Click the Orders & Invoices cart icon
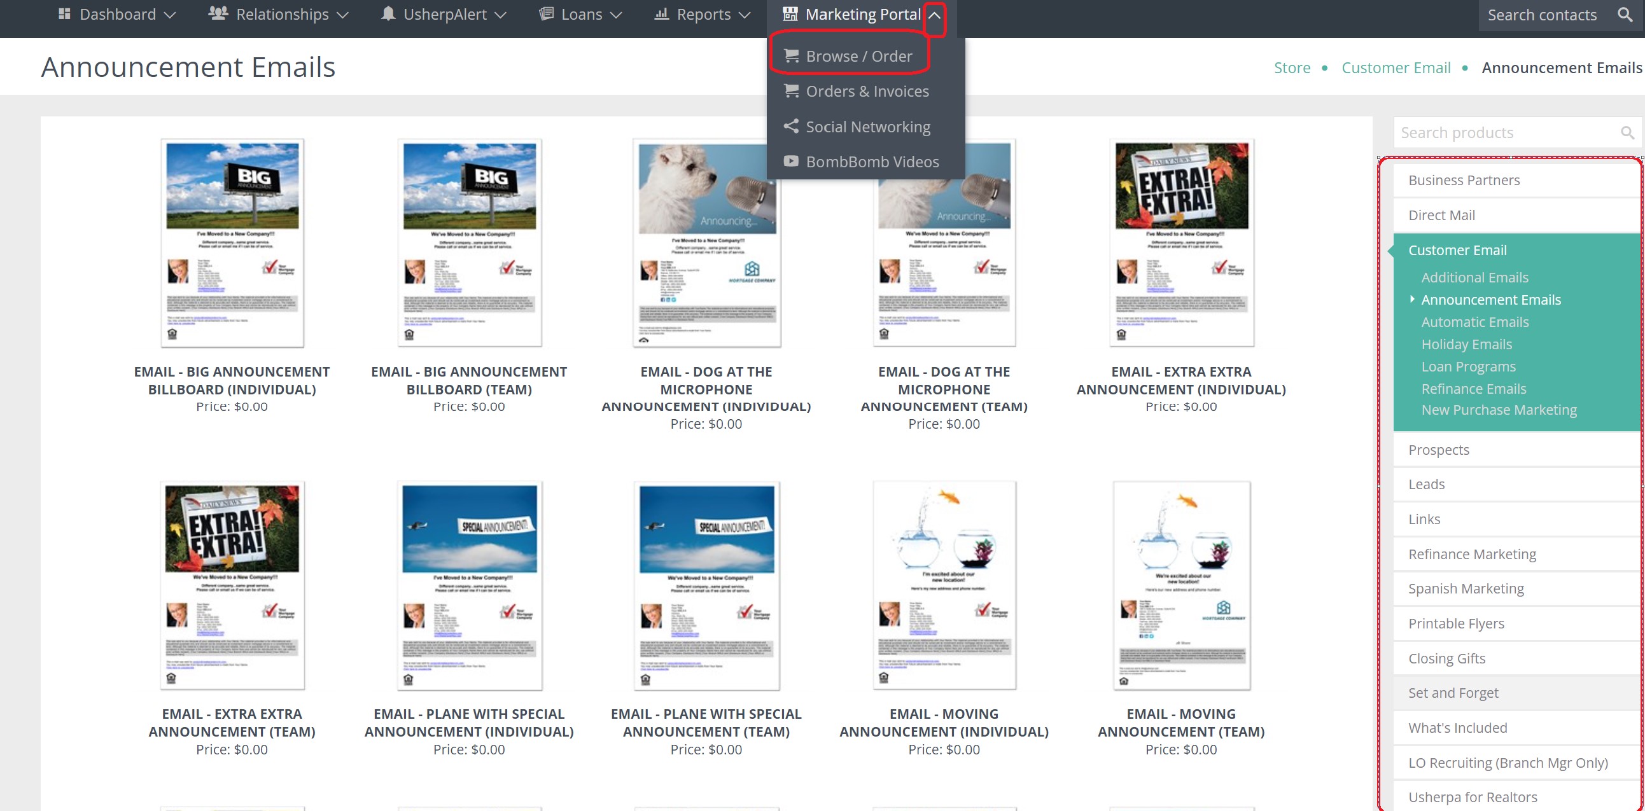 coord(791,91)
